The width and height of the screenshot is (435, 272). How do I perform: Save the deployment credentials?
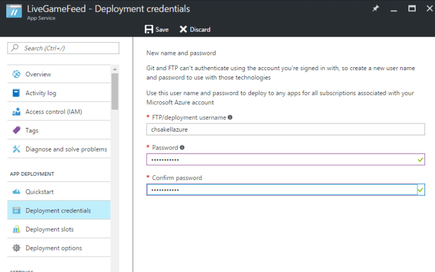tap(157, 29)
